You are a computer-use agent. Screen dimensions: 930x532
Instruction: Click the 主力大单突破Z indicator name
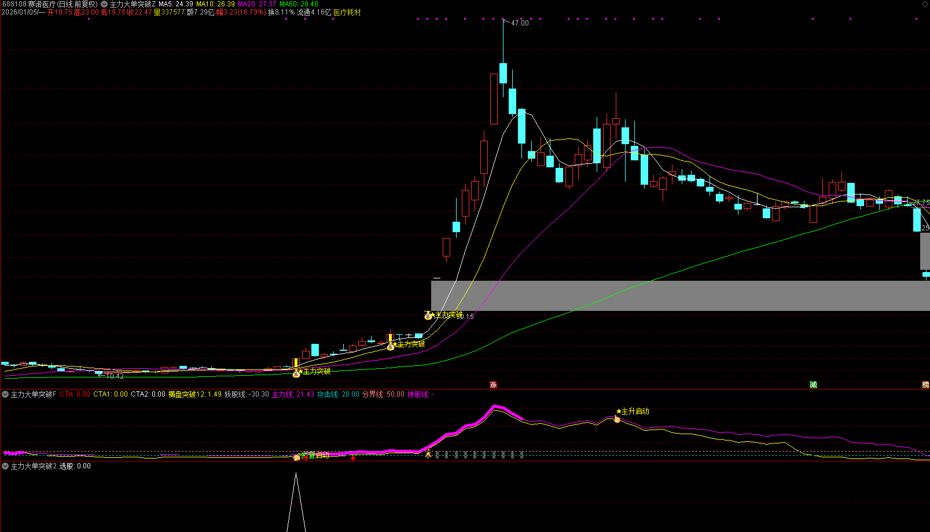pos(133,4)
